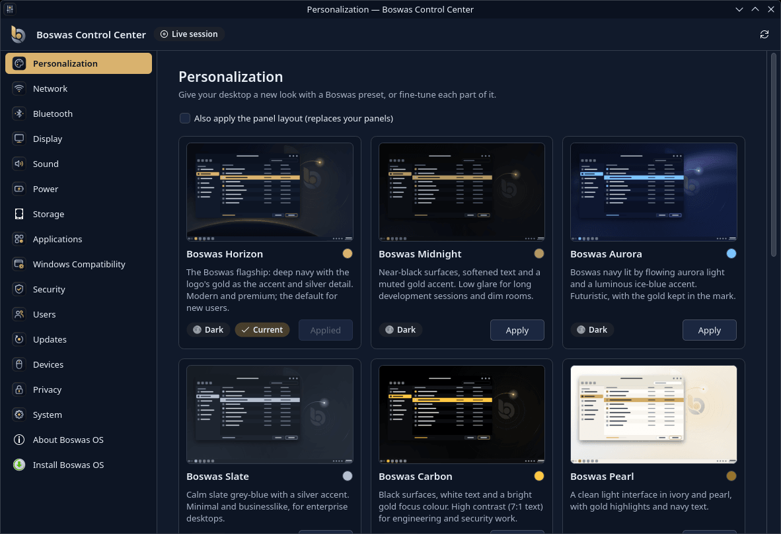Click the Personalization palette icon in sidebar
The image size is (781, 534).
[x=19, y=63]
